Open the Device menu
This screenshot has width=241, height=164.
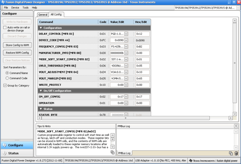[15, 8]
